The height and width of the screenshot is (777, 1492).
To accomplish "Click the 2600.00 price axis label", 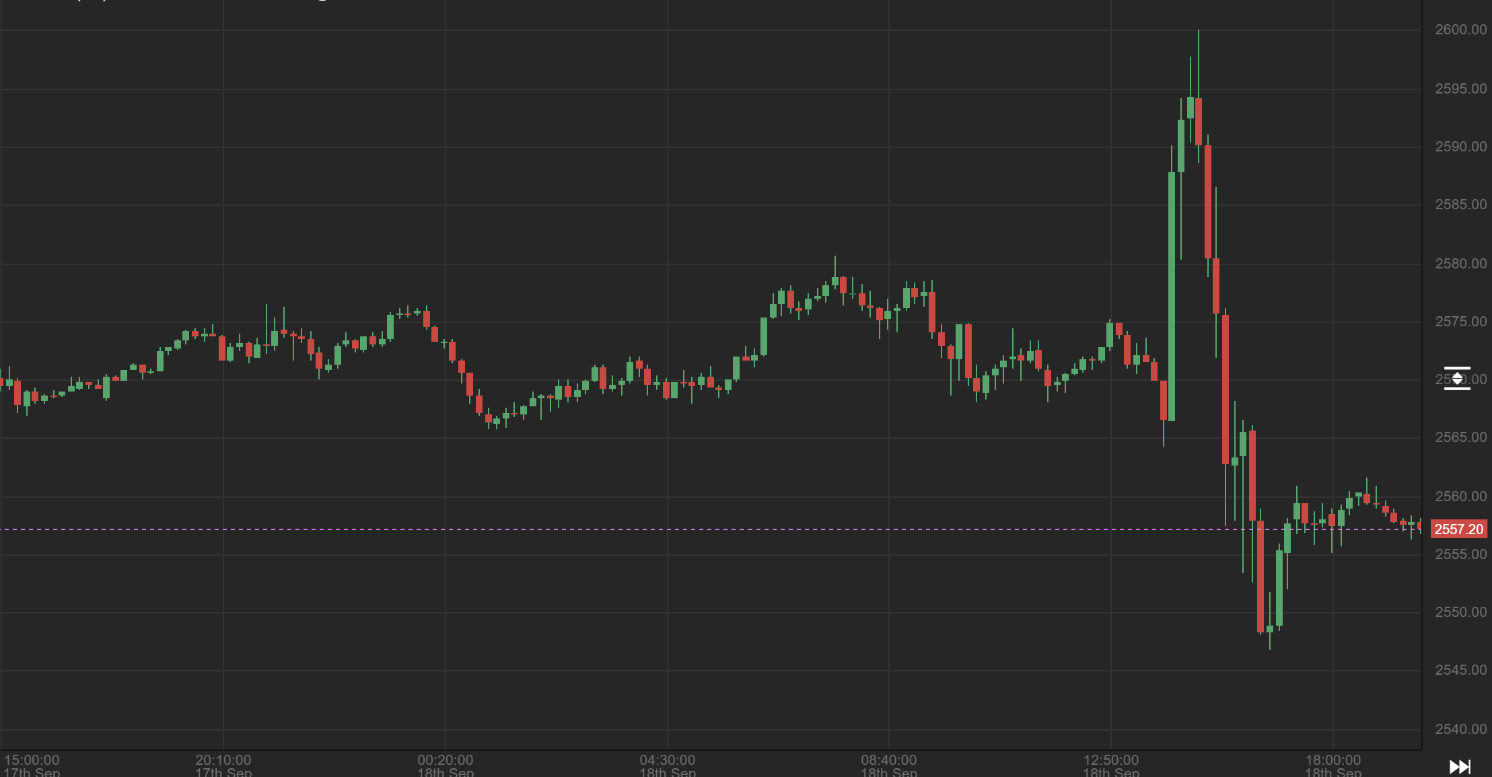I will coord(1460,30).
